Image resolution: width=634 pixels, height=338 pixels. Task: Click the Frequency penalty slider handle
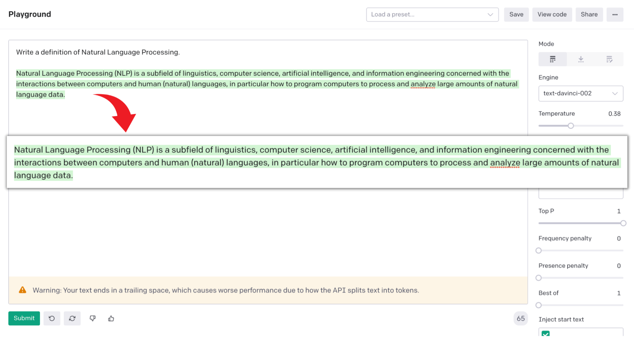pyautogui.click(x=539, y=251)
